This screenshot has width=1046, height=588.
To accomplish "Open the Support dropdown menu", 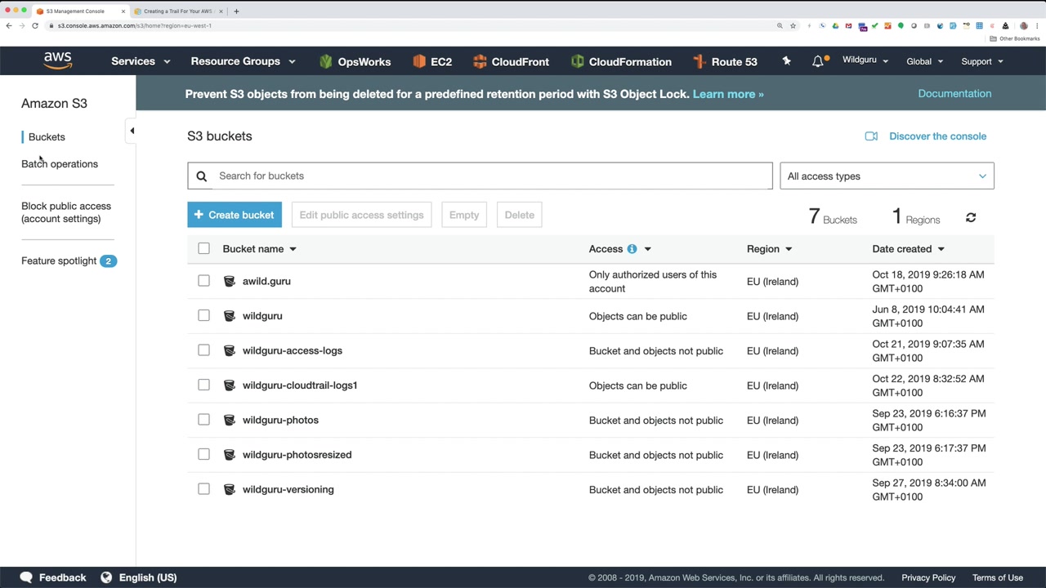I will point(981,61).
